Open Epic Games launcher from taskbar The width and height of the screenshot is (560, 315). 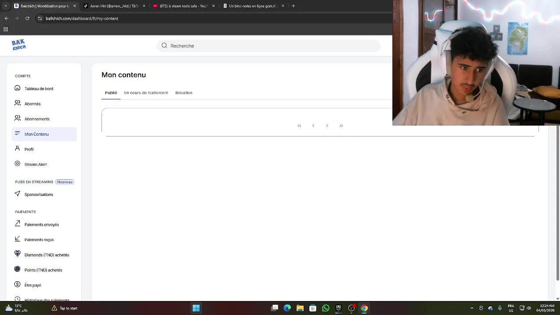[x=339, y=308]
